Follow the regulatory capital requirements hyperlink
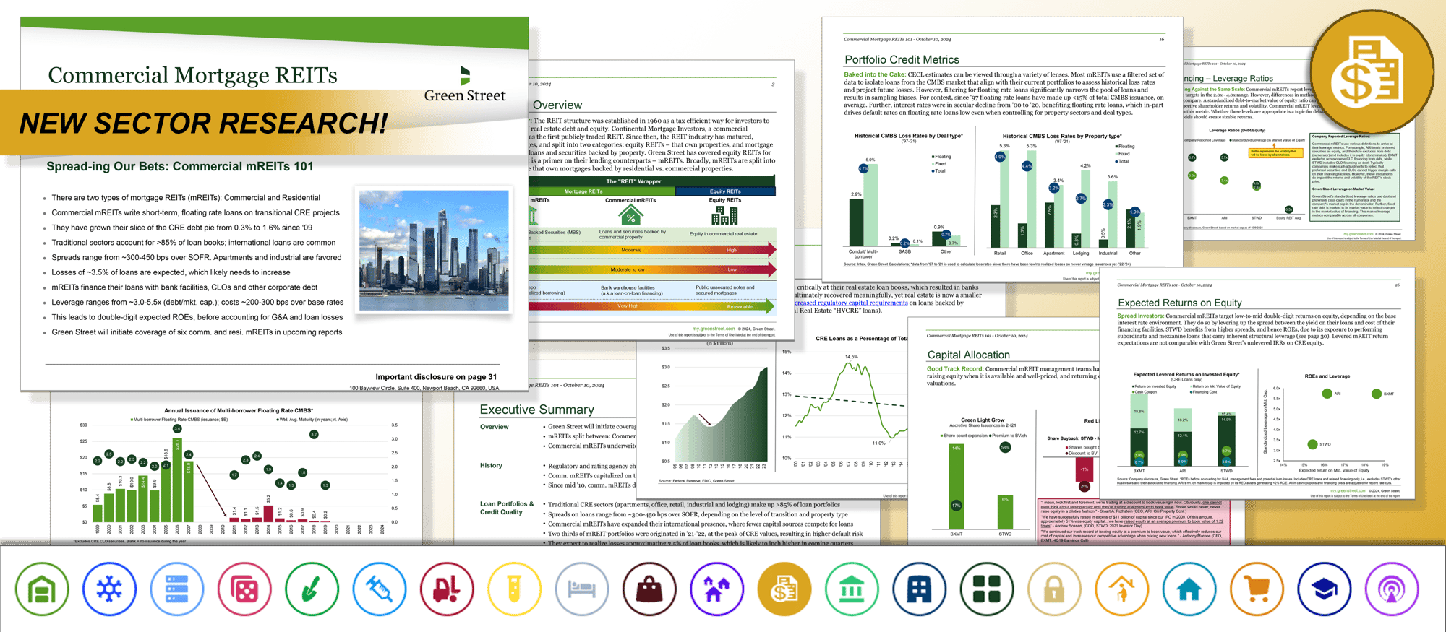 pyautogui.click(x=851, y=303)
